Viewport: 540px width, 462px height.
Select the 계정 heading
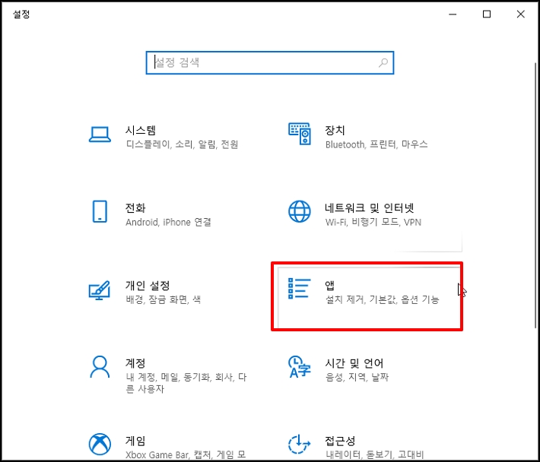(x=135, y=363)
